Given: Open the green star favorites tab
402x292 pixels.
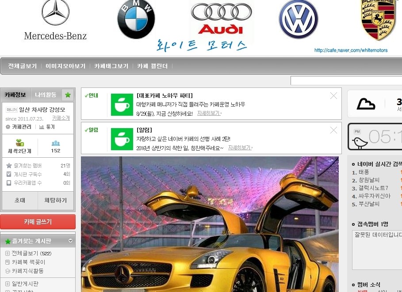Looking at the screenshot, I should [68, 95].
